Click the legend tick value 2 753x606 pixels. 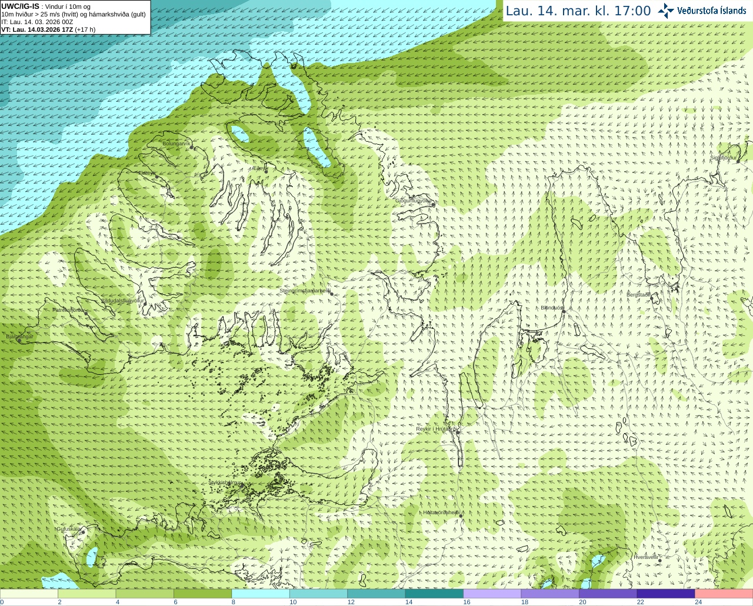pos(59,602)
